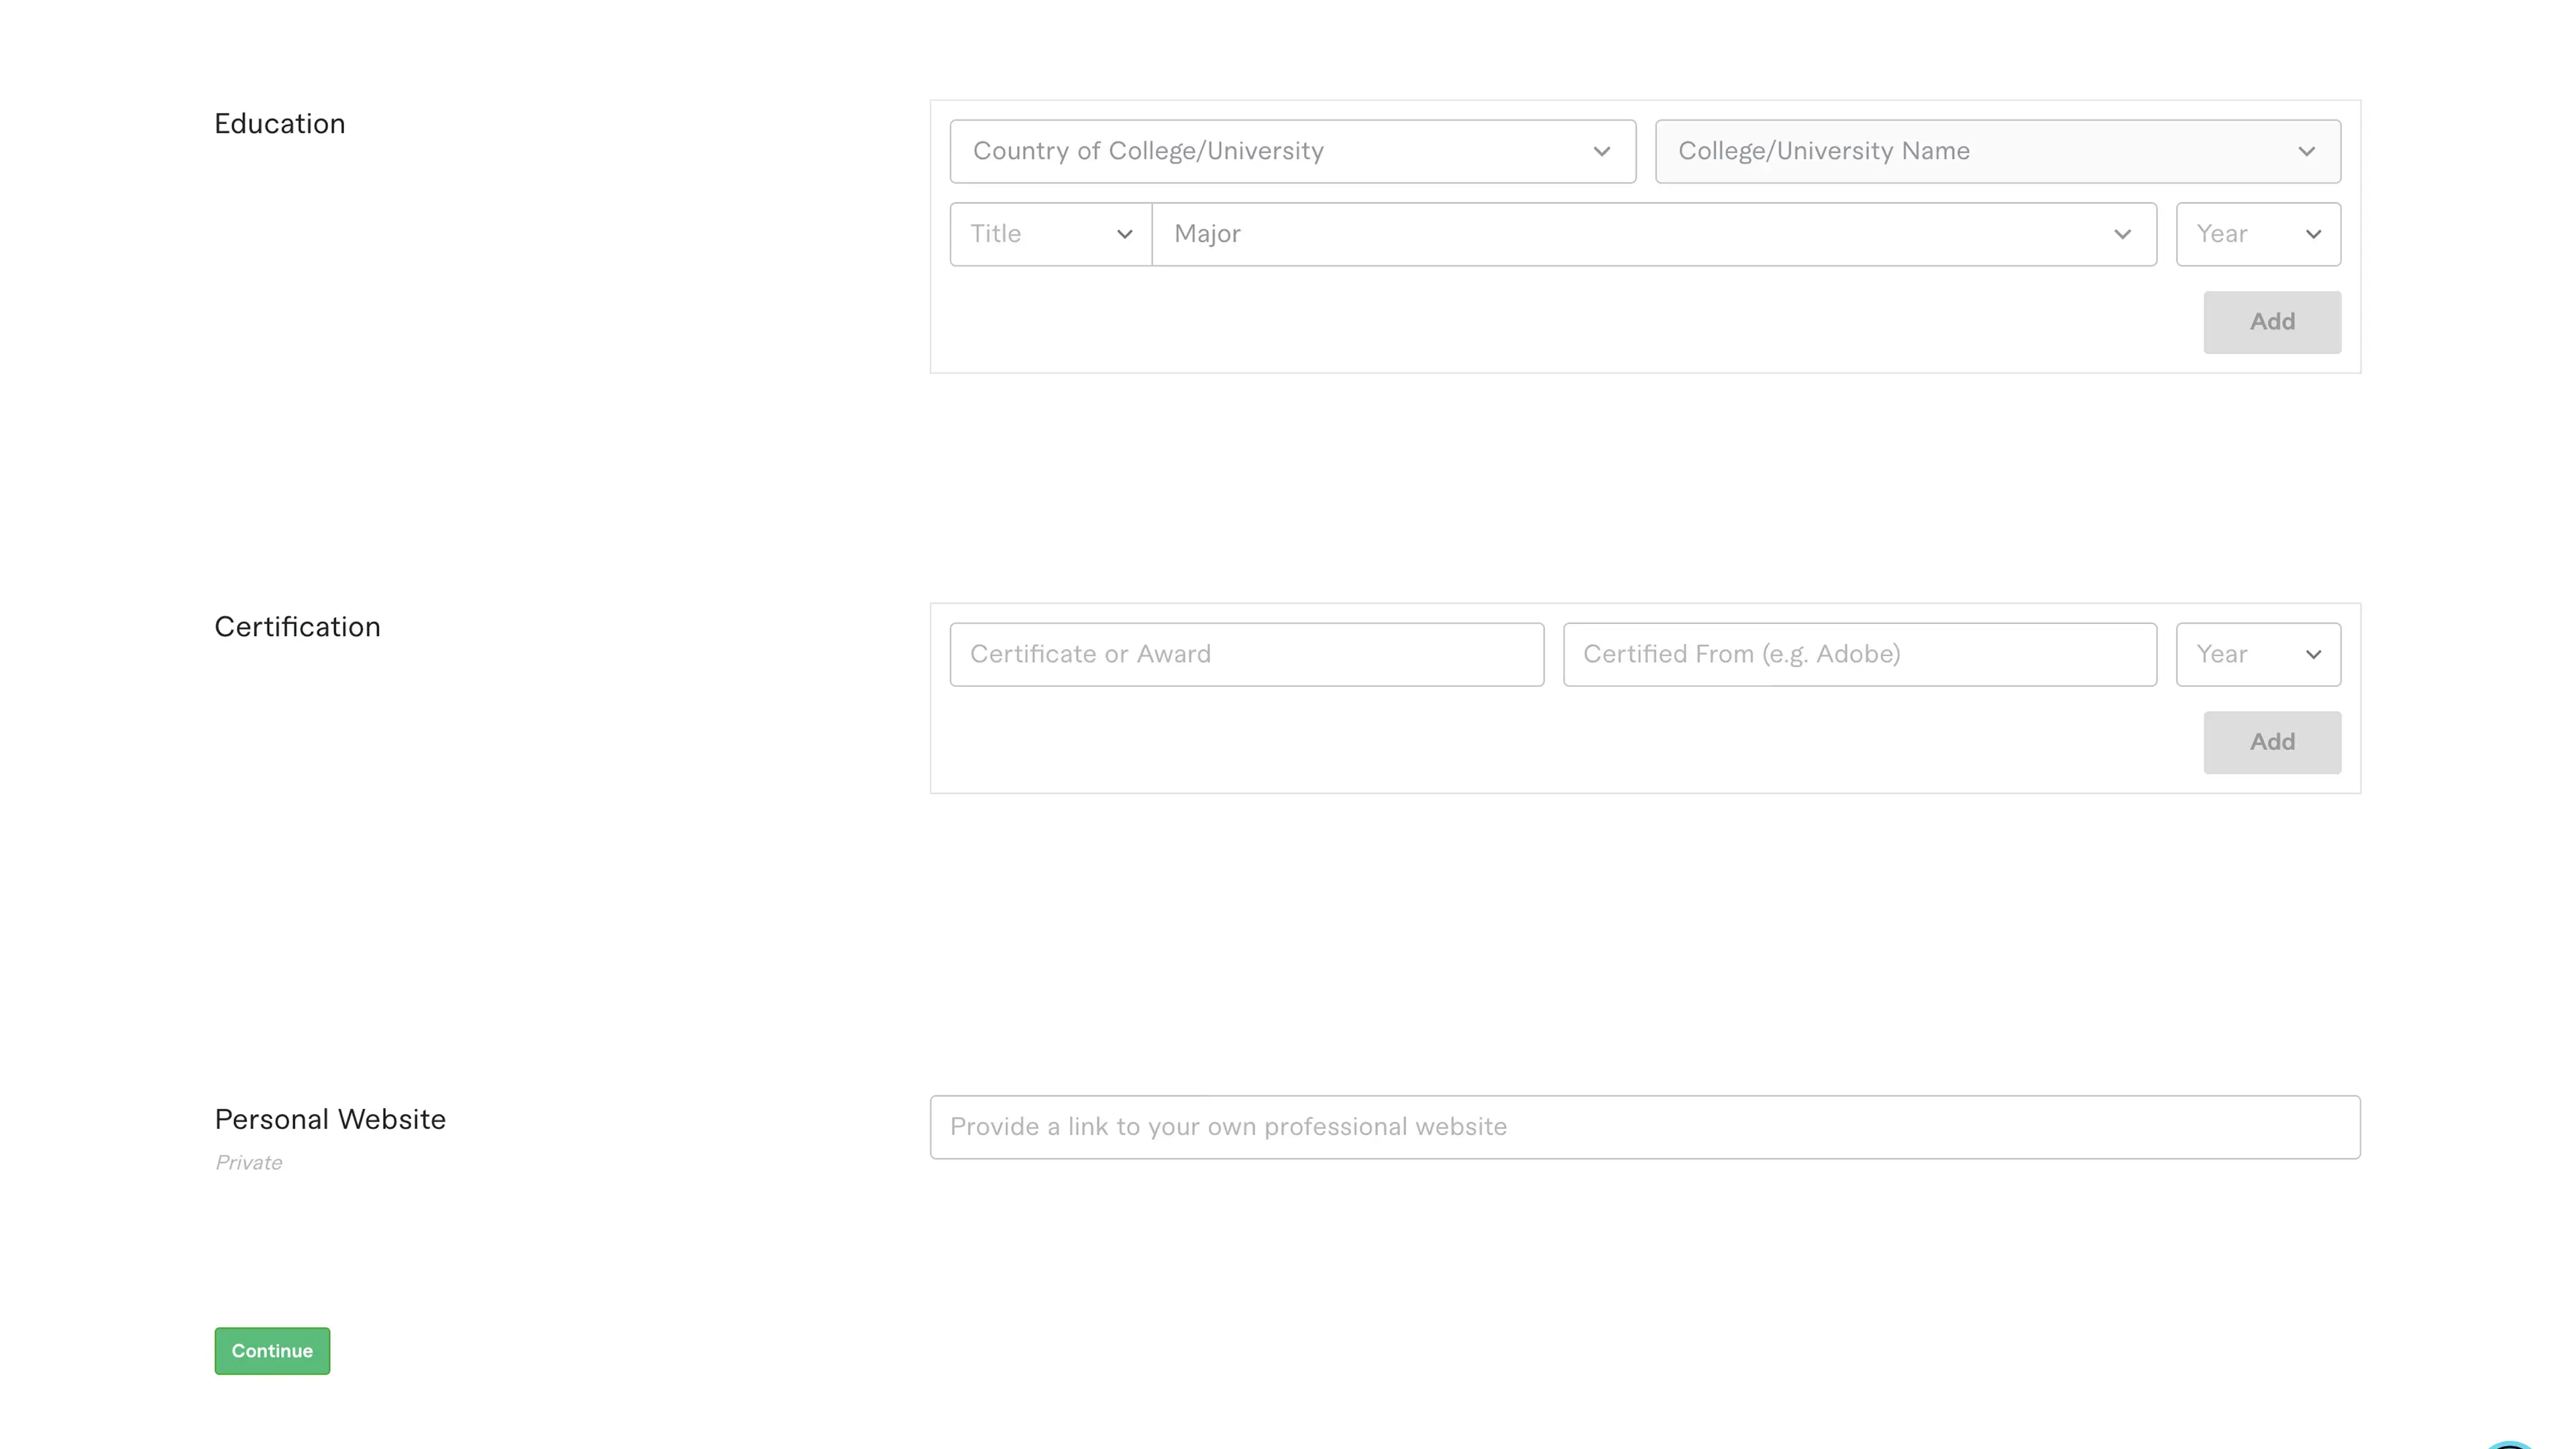Click the chevron arrow beside Title

[1124, 235]
